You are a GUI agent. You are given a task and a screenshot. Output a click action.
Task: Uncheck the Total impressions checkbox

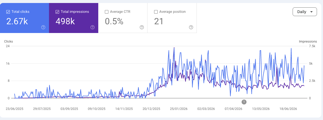[57, 12]
